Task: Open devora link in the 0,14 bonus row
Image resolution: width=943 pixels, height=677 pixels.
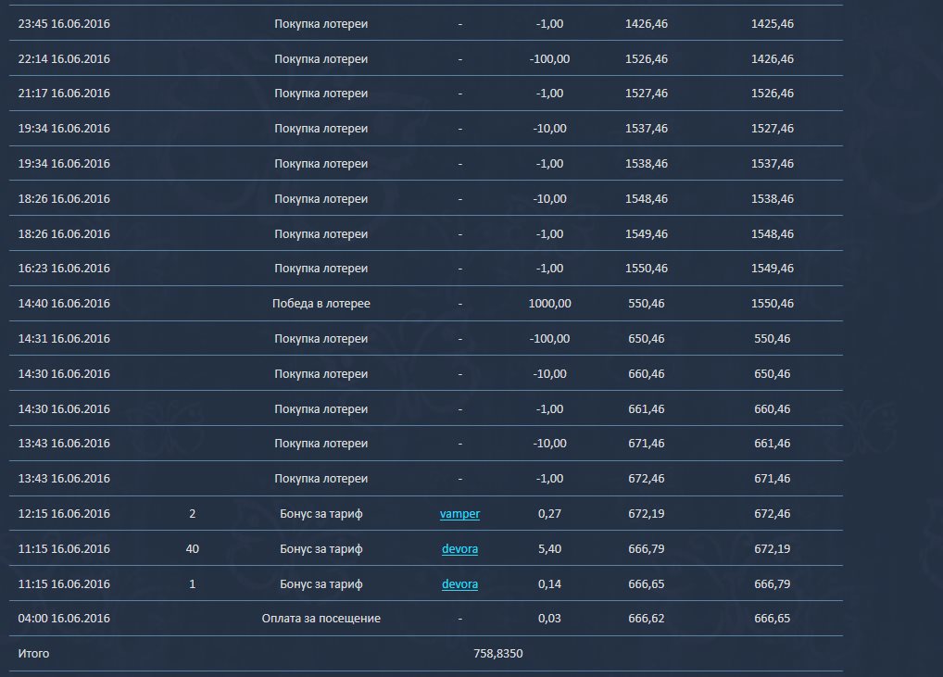Action: coord(459,584)
